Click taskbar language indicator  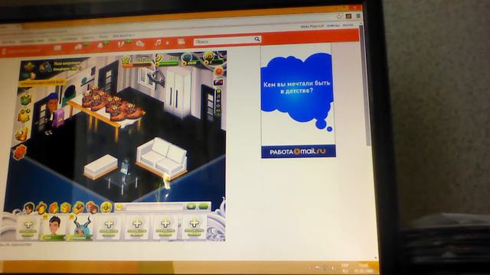coord(345,268)
